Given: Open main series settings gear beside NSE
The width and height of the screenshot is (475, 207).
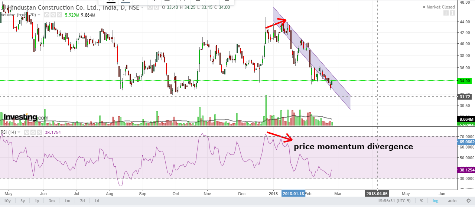Looking at the screenshot, I should [x=156, y=7].
